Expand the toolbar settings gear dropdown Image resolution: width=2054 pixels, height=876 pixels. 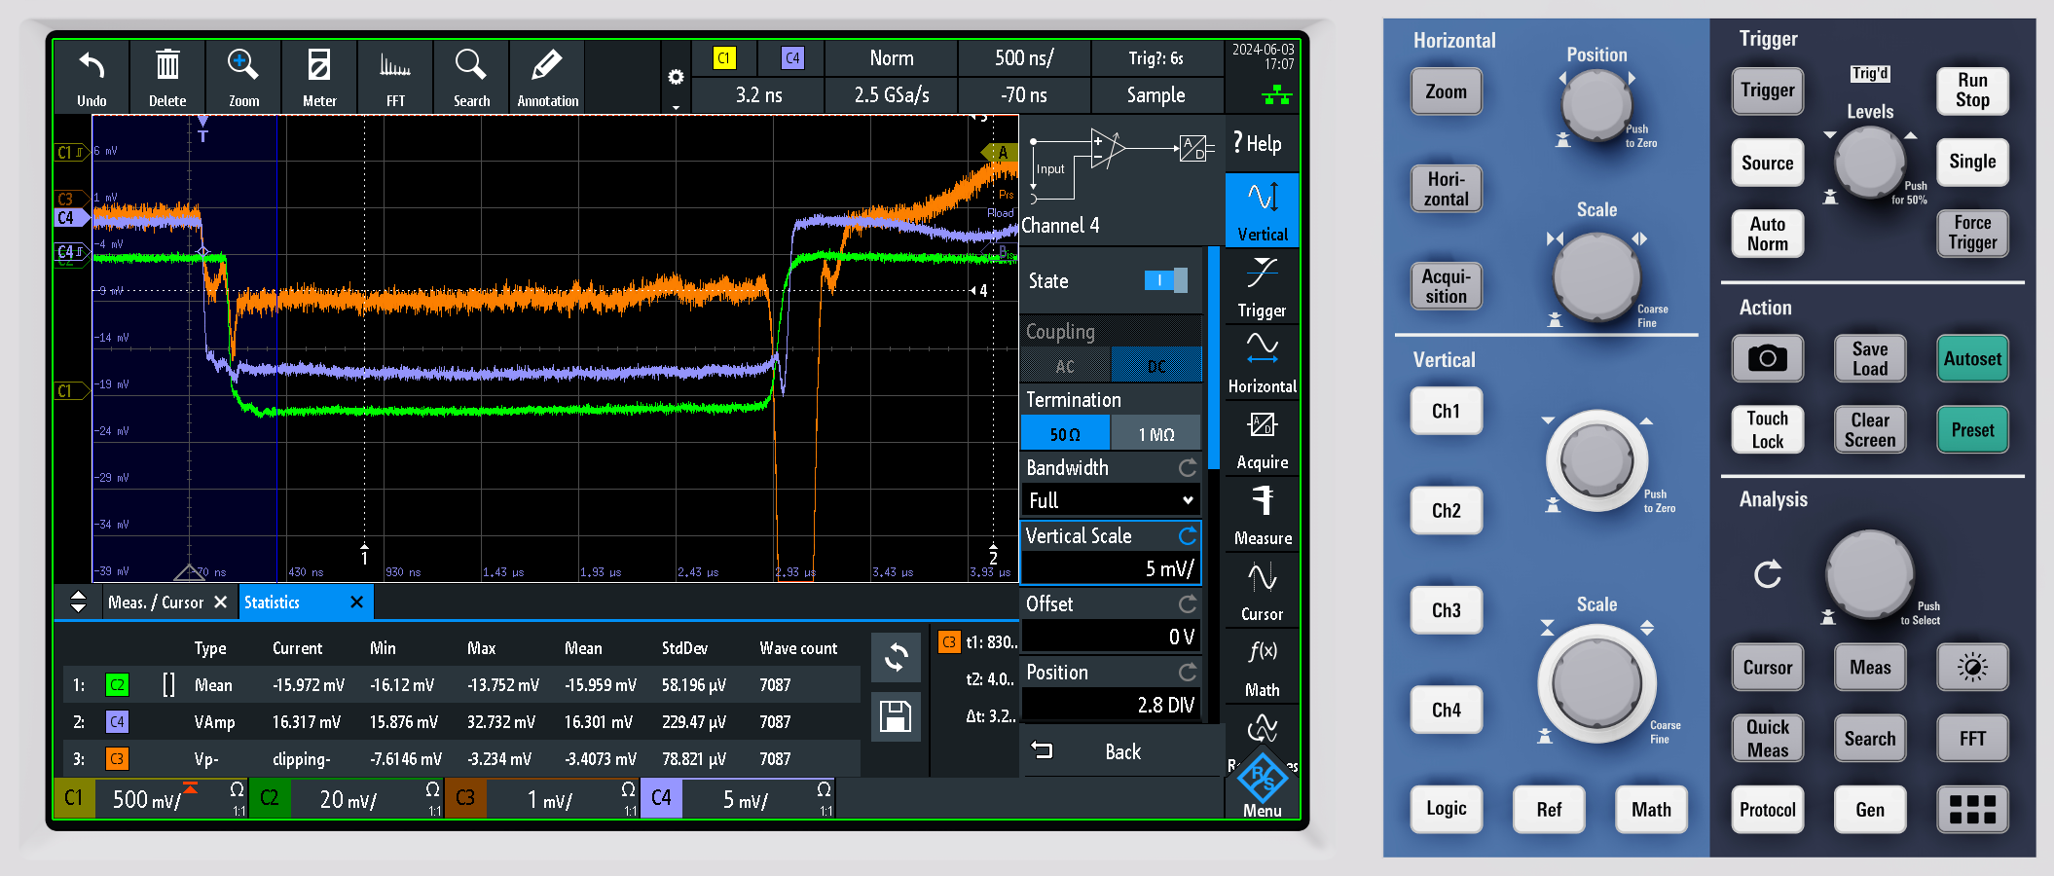click(x=676, y=80)
